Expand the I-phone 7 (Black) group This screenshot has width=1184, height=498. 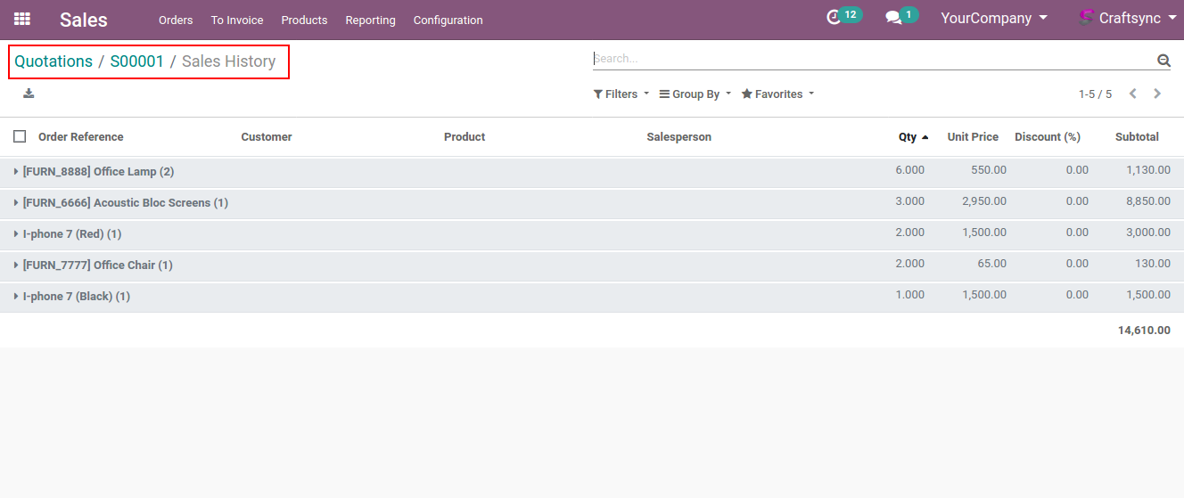(76, 296)
